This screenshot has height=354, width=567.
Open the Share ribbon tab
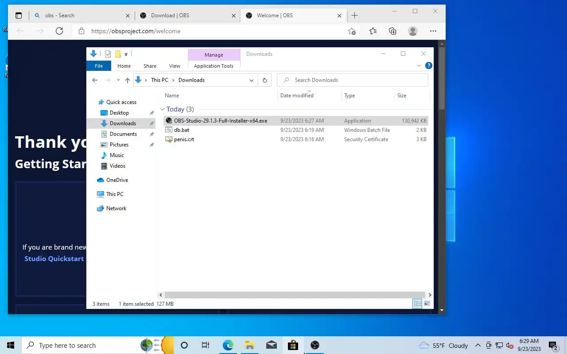click(150, 66)
